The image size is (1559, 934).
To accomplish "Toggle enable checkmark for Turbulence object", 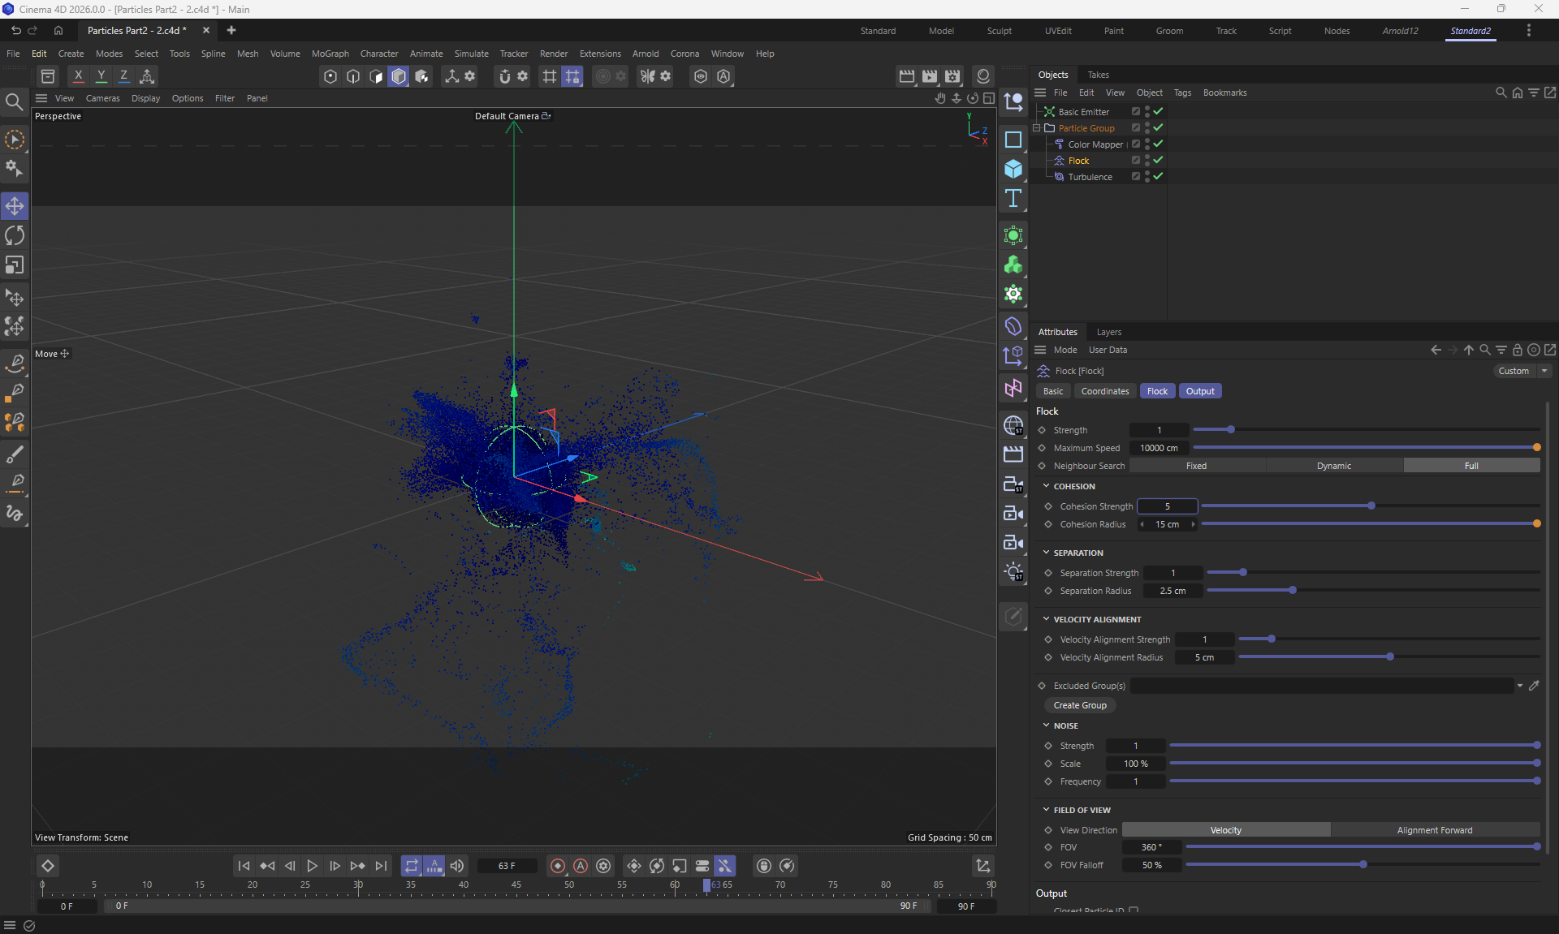I will coord(1159,176).
